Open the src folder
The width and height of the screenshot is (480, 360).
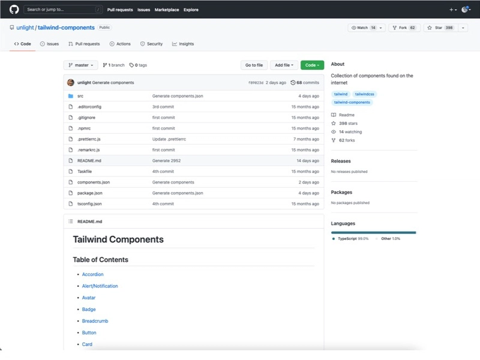point(80,96)
